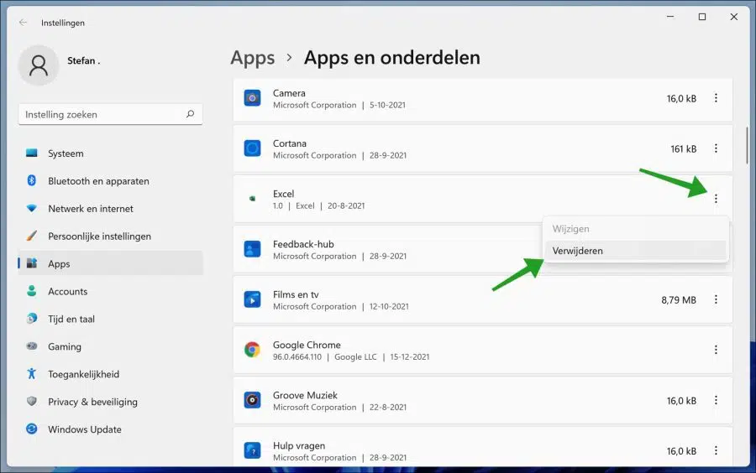Click the Groove Muziek app name
The image size is (756, 473).
click(x=305, y=396)
